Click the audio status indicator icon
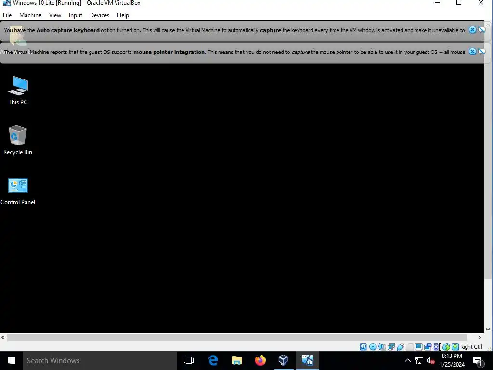493x370 pixels. 382,347
